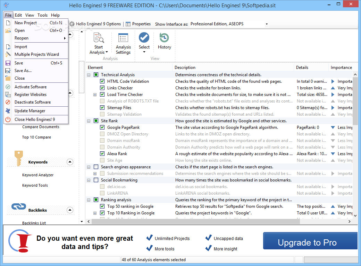Click the Import document icon
The height and width of the screenshot is (266, 361).
point(8,47)
